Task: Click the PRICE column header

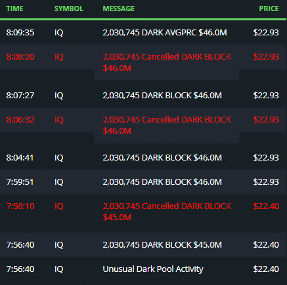Action: [269, 9]
